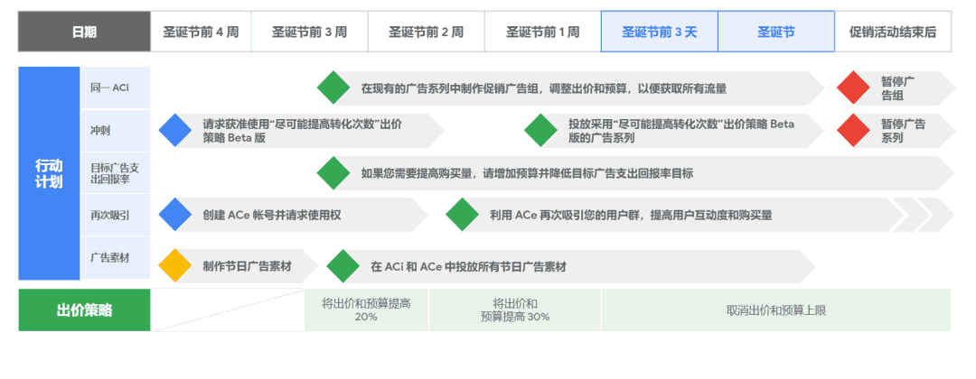Click the yellow diamond beside 制作节日广告素材
Viewport: 976px width, 379px height.
[x=174, y=266]
